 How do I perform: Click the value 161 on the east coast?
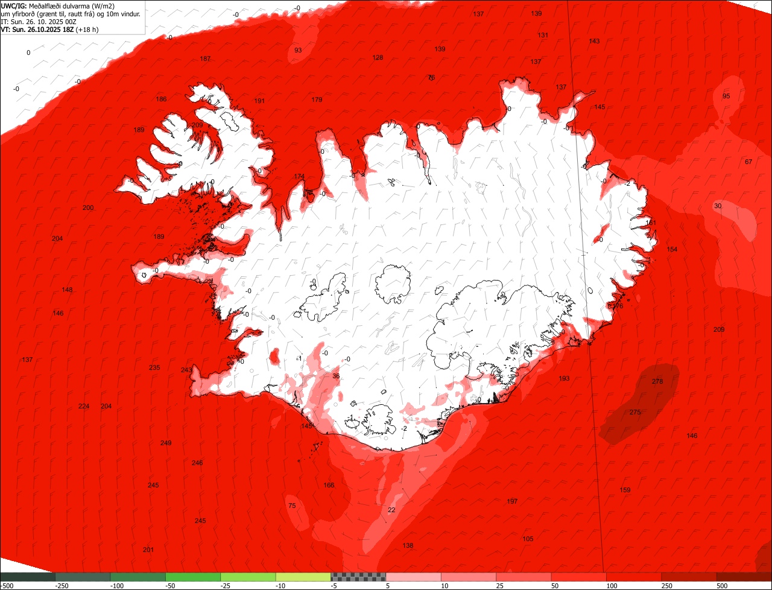coord(650,223)
